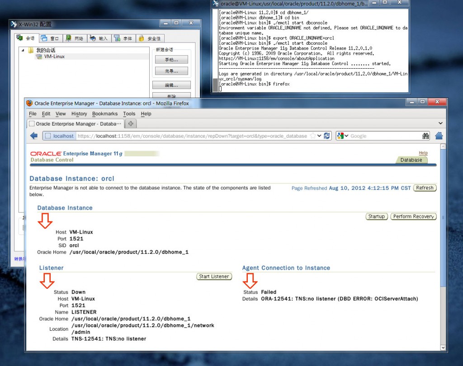This screenshot has width=463, height=366.
Task: Open Firefox home page icon
Action: [439, 136]
